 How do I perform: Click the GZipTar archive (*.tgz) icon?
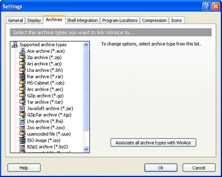click(x=22, y=115)
